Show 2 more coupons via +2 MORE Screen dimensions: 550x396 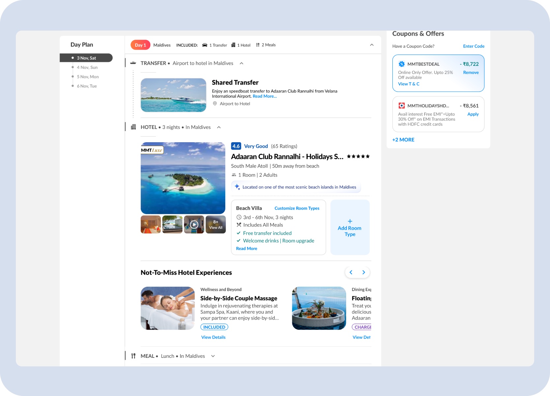403,140
